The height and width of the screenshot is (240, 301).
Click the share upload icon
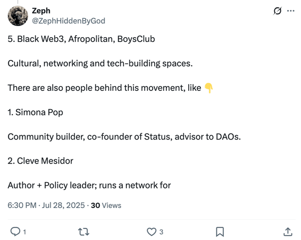(x=288, y=232)
